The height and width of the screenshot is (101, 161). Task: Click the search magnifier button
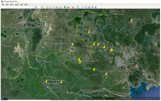pos(36,7)
